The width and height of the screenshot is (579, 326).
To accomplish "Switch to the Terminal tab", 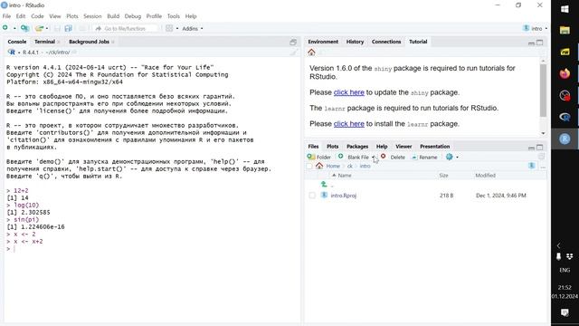I will coord(44,42).
